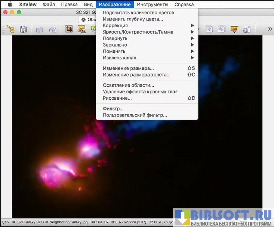Select Изменение размера menu item

128,68
